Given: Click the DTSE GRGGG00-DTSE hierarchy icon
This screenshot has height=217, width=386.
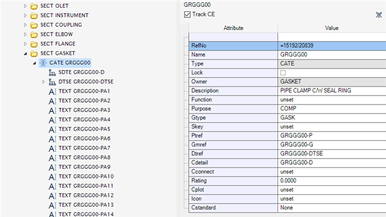Looking at the screenshot, I should coord(52,82).
